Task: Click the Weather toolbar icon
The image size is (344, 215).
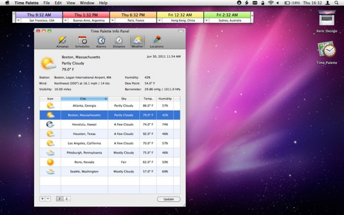Action: coord(137,41)
